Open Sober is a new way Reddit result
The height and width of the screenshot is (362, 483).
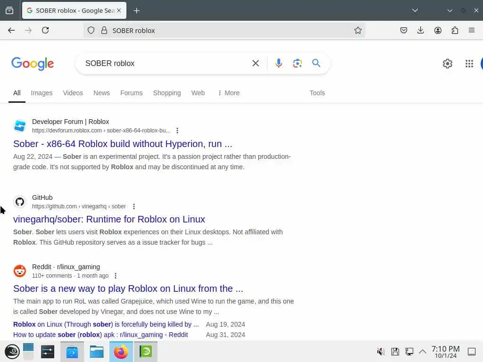tap(128, 288)
